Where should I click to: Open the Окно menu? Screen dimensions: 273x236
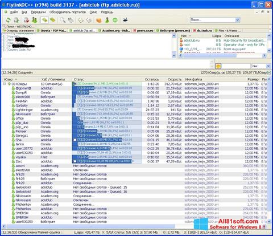(93, 12)
